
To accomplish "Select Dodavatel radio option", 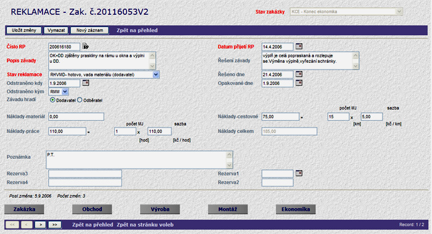I will tap(52, 100).
